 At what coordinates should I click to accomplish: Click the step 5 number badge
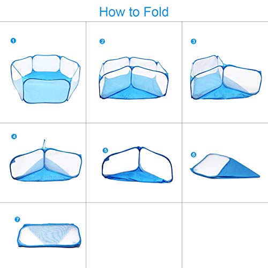106,151
